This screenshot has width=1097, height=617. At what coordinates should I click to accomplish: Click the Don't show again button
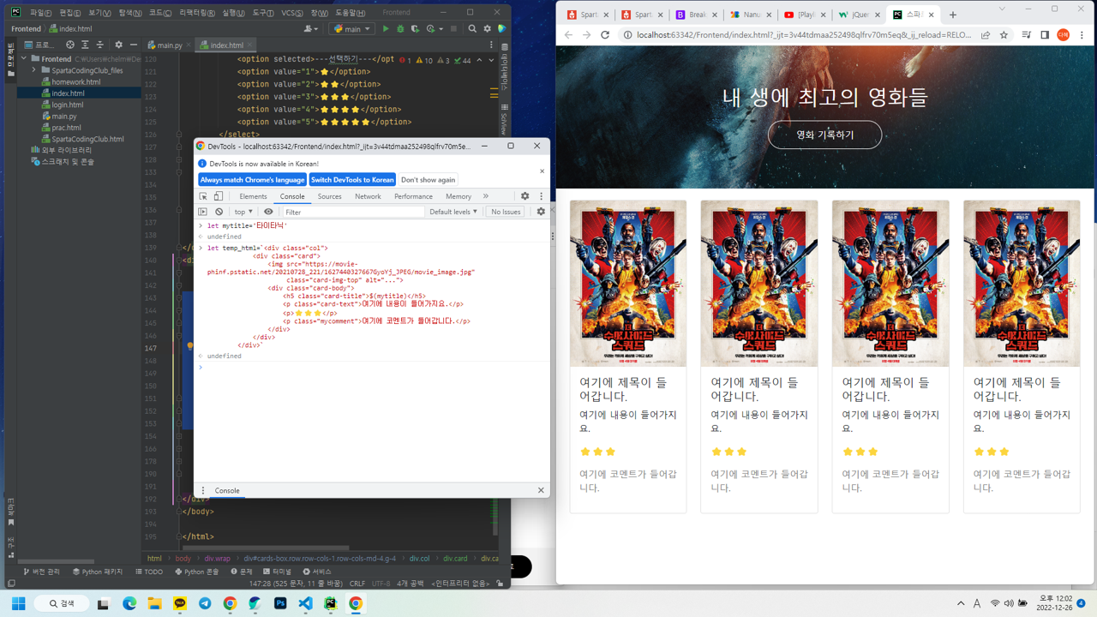429,180
